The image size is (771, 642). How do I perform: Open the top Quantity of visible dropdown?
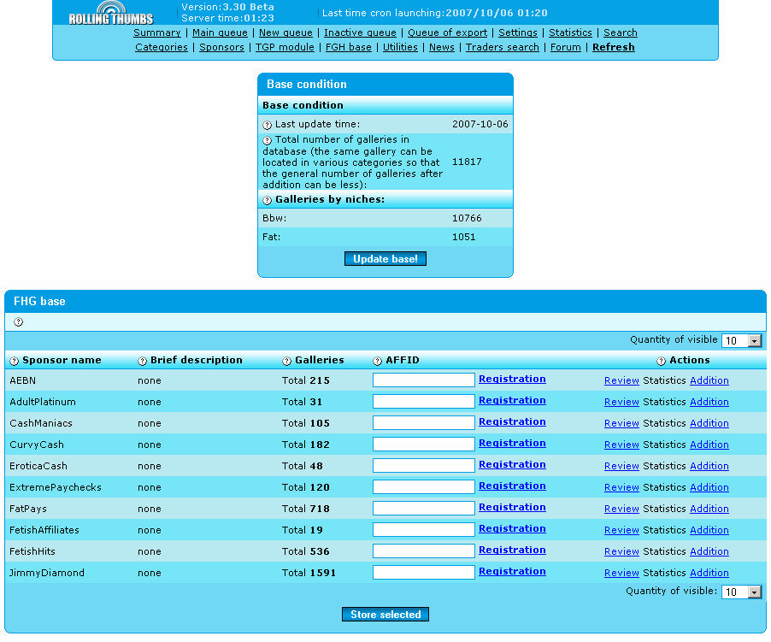[x=741, y=341]
